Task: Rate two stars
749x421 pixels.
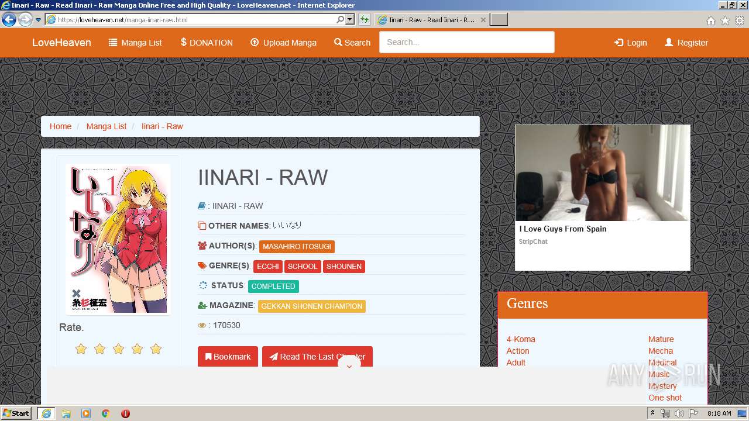Action: (x=99, y=349)
